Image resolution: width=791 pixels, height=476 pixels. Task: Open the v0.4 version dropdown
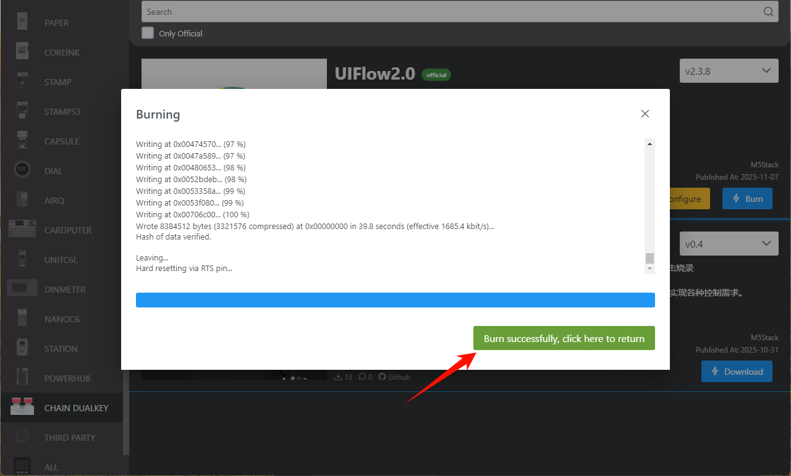pyautogui.click(x=729, y=244)
